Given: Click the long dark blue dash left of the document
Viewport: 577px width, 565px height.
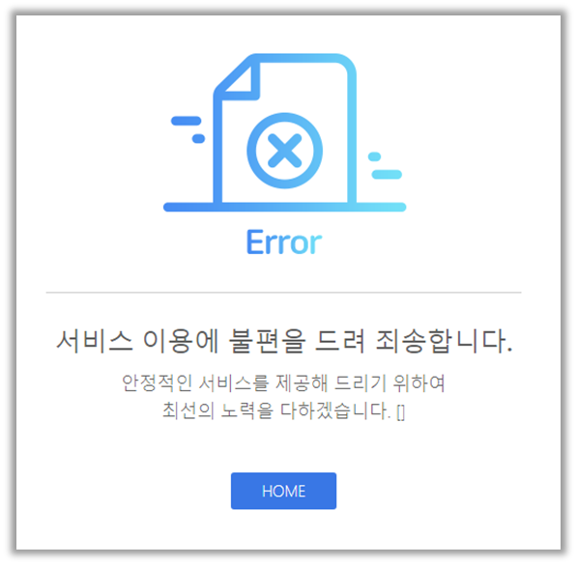Looking at the screenshot, I should [x=187, y=121].
